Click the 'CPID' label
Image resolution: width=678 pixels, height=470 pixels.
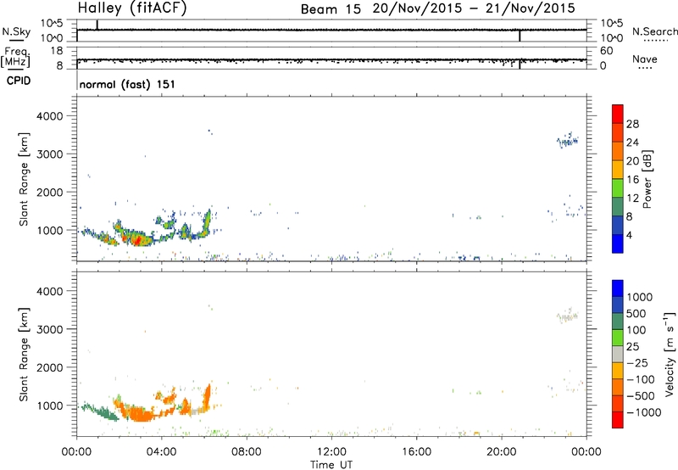click(19, 81)
